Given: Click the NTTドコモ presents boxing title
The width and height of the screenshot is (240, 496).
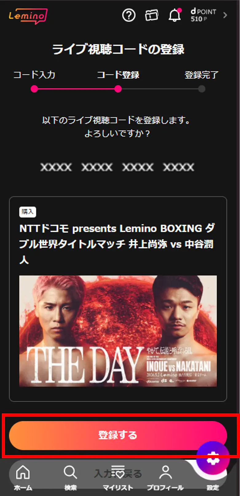Looking at the screenshot, I should [117, 244].
